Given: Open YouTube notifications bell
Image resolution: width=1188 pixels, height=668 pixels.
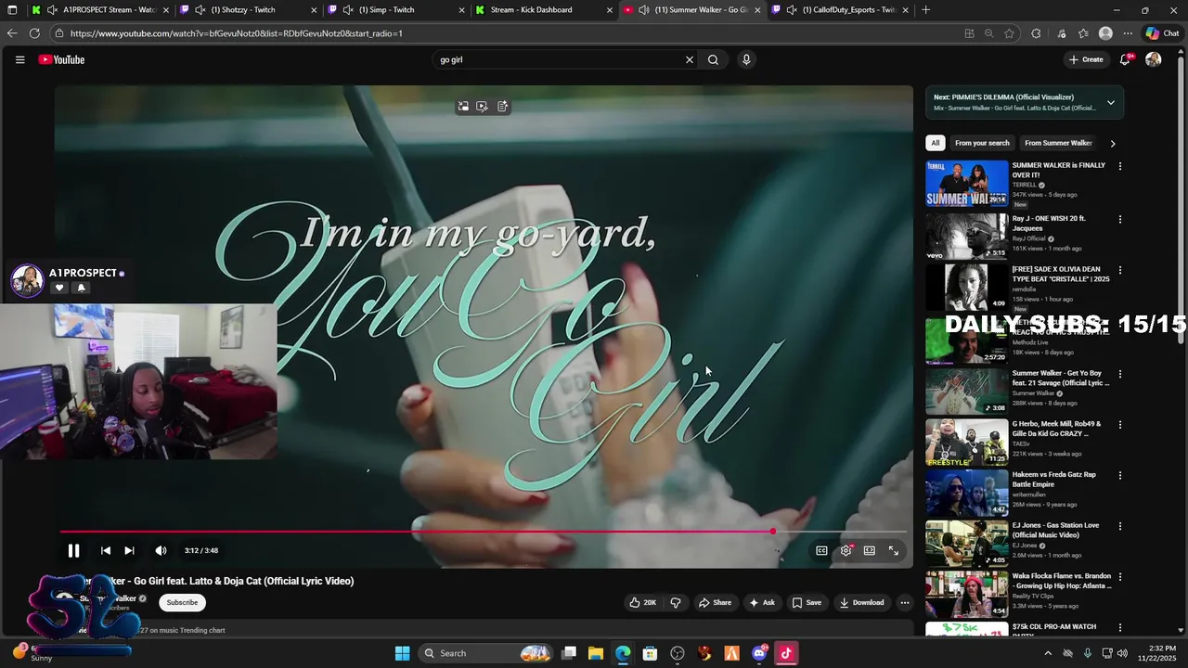Looking at the screenshot, I should pyautogui.click(x=1125, y=59).
